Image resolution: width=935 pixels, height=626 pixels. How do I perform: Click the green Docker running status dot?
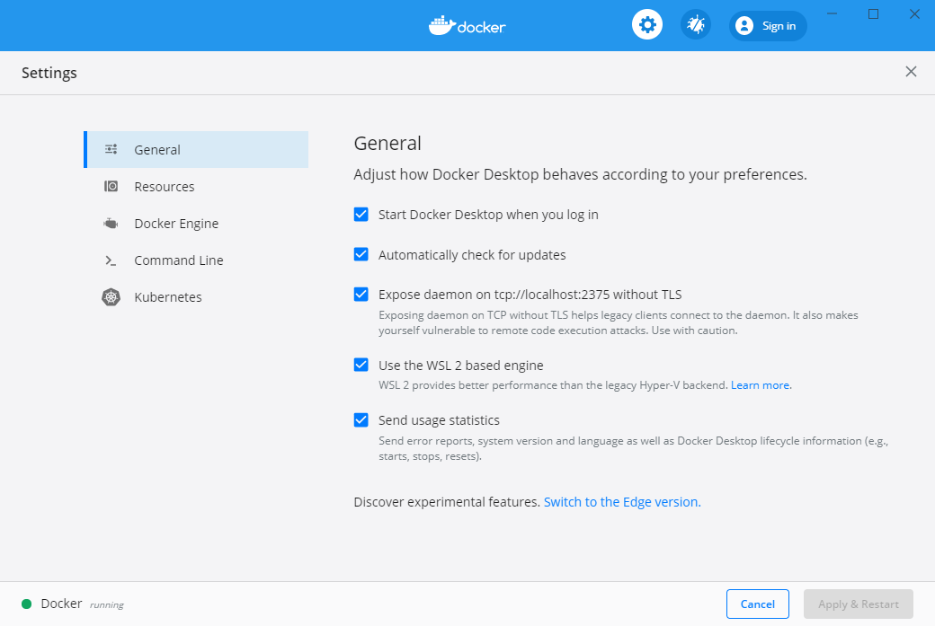click(26, 604)
